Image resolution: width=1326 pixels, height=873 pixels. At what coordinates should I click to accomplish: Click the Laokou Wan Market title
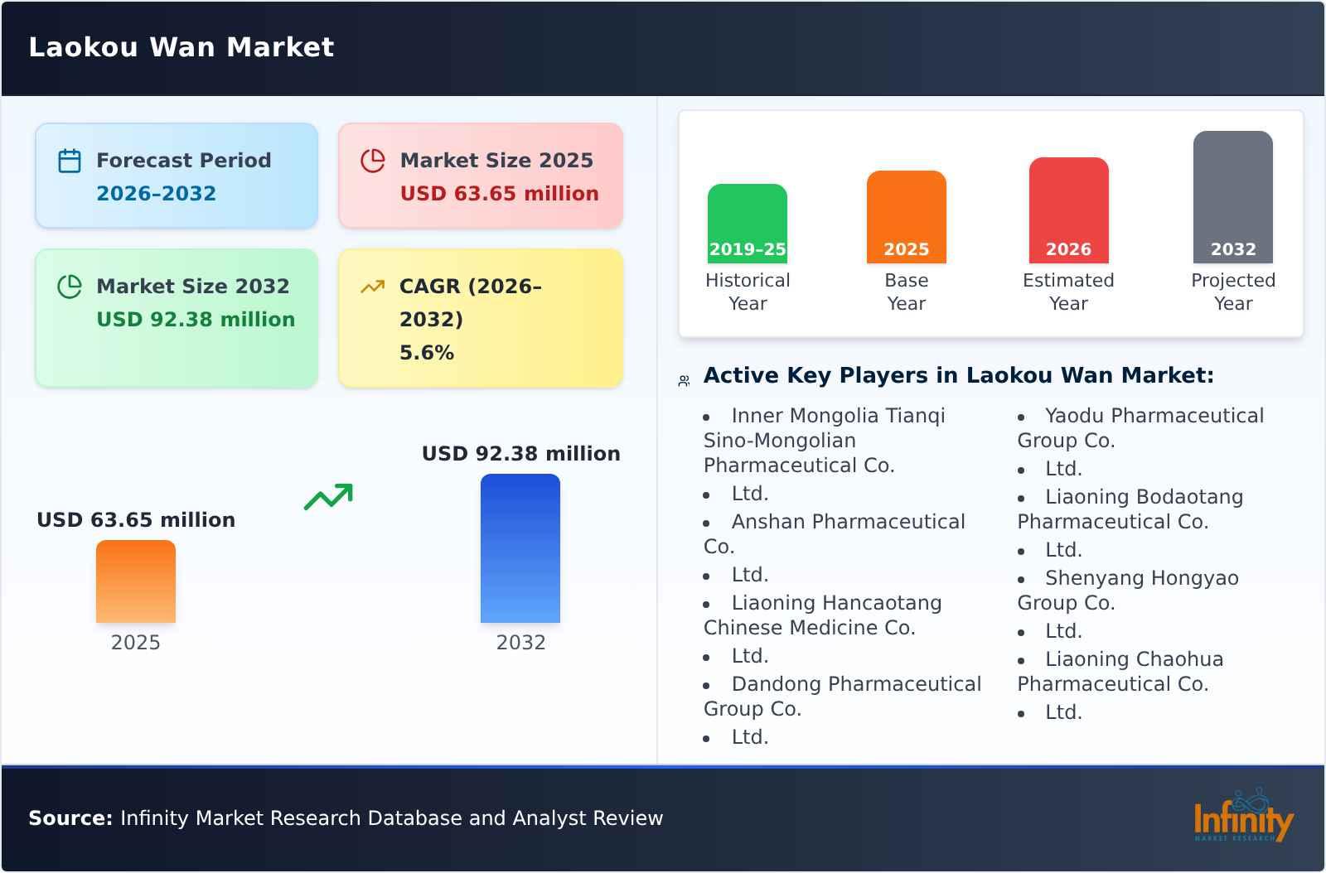tap(181, 47)
